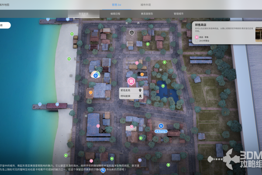The width and height of the screenshot is (262, 175).
Task: Select the green pin southwest of the Playing label
Action: pyautogui.click(x=141, y=138)
